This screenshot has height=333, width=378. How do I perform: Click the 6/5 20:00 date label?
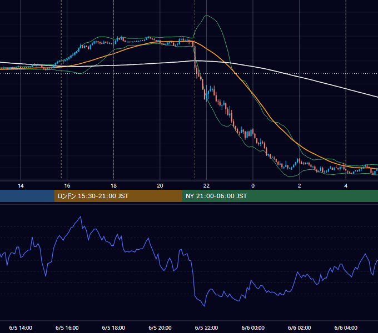[x=160, y=327]
